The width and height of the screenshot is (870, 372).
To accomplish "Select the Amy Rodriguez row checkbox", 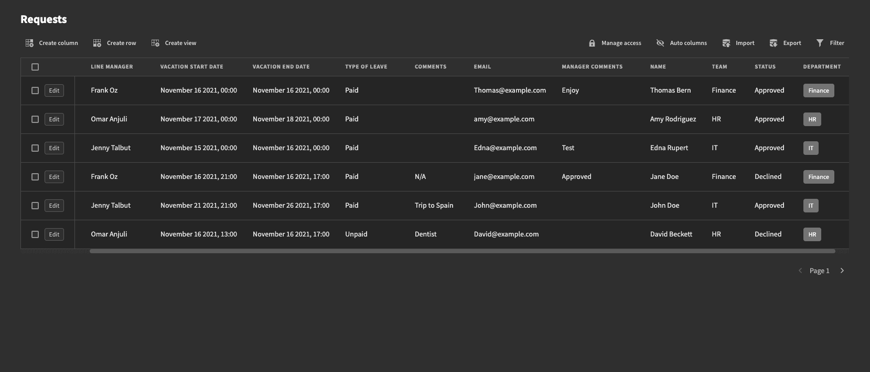I will (35, 119).
